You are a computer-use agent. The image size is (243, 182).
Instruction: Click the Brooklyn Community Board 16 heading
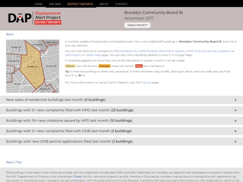coord(153,13)
